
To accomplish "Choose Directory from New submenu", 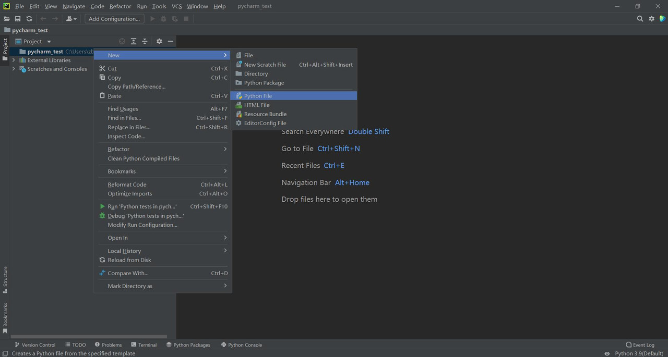I will [294, 73].
